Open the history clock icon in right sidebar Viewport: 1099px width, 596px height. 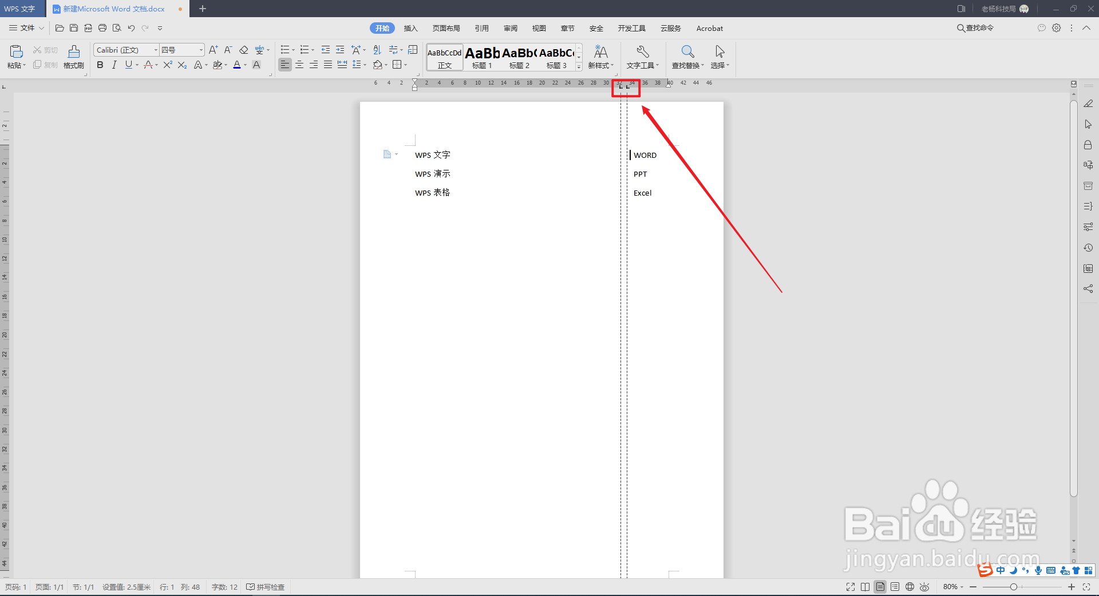[x=1088, y=248]
